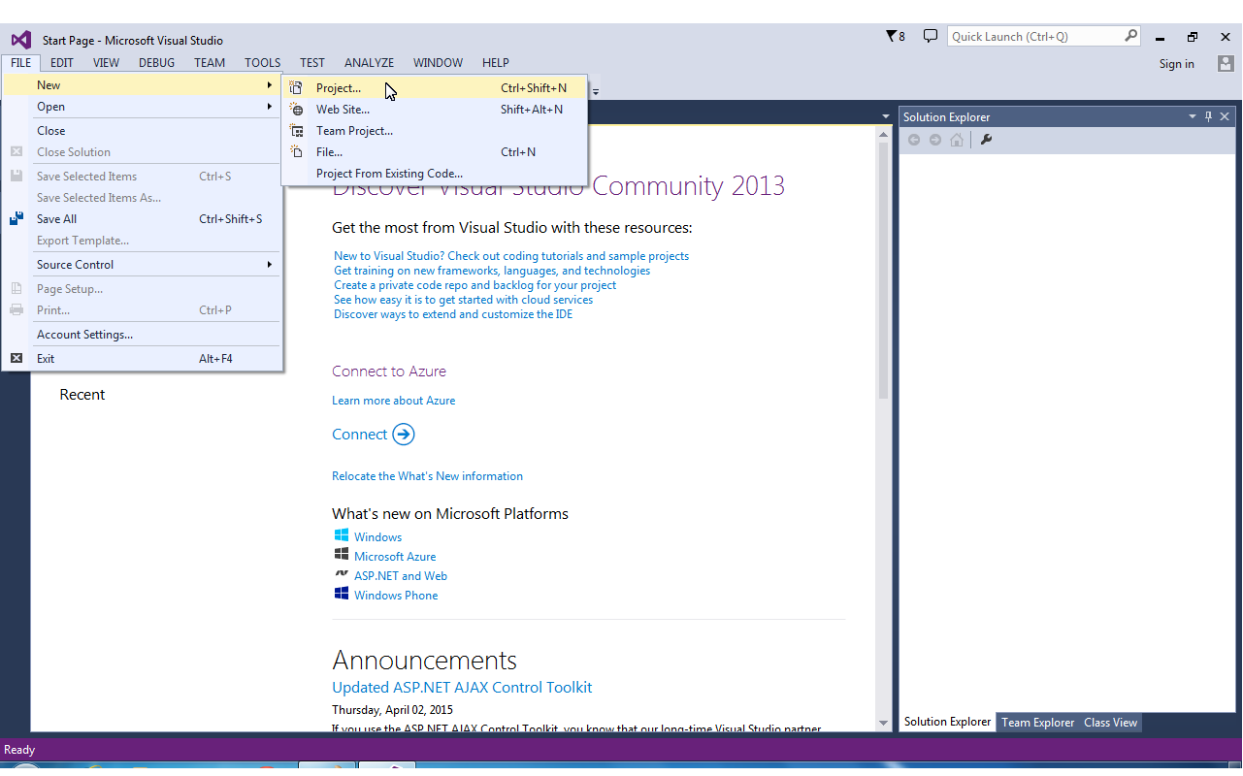1243x776 pixels.
Task: Click the Quick Launch magnifier icon
Action: (1130, 36)
